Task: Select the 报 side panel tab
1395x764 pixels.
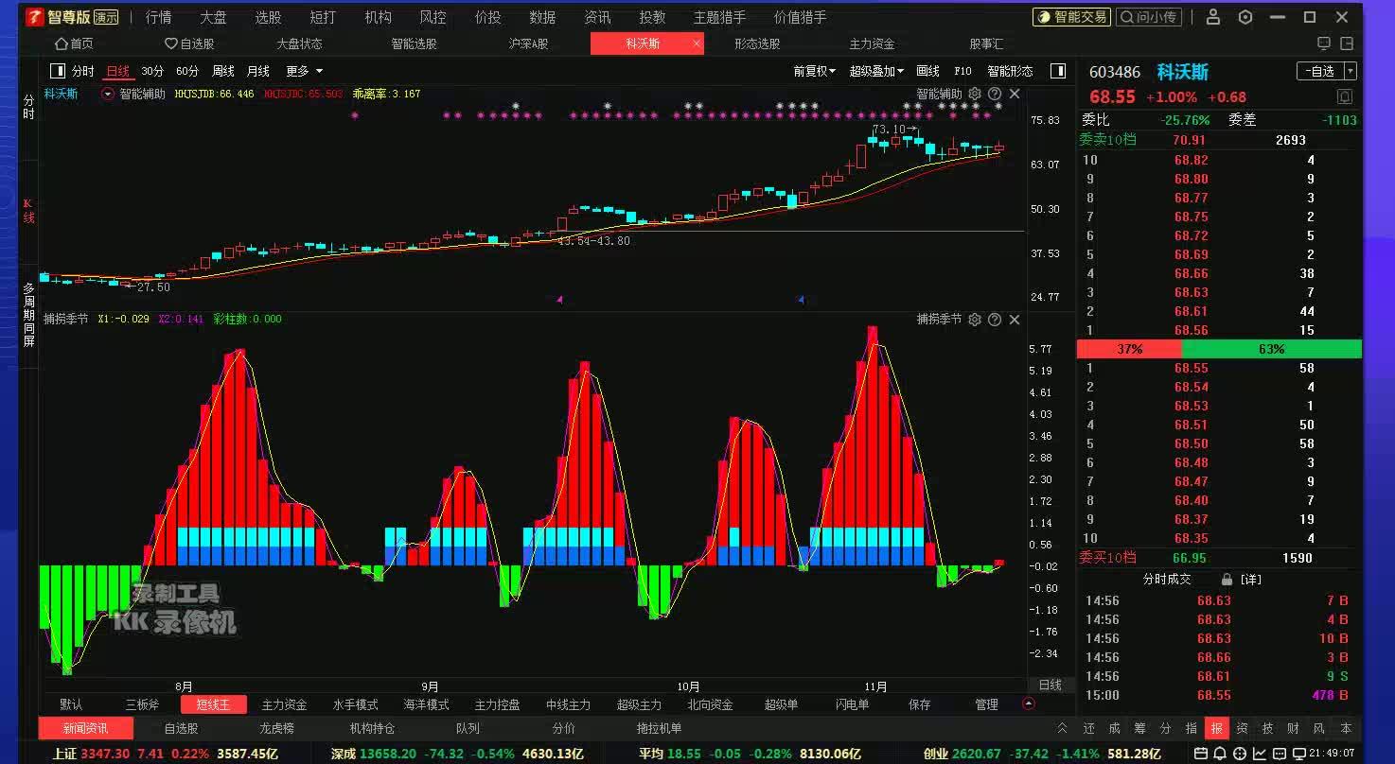Action: [x=1216, y=728]
